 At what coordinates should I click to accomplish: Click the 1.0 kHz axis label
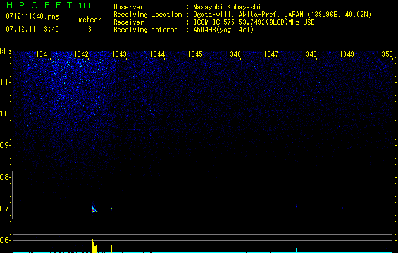[5, 114]
